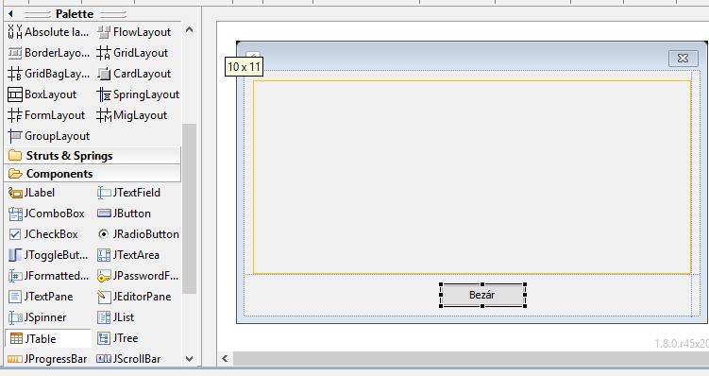Pick the JTextArea component
Viewport: 709px width, 376px height.
coord(128,255)
